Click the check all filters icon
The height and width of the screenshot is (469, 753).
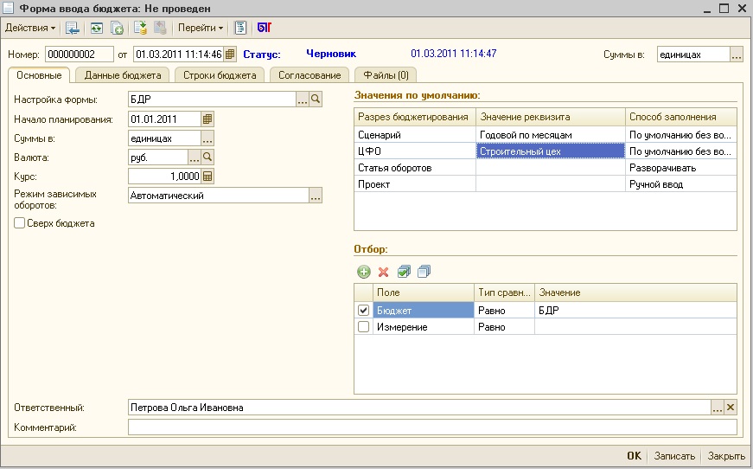pos(404,272)
